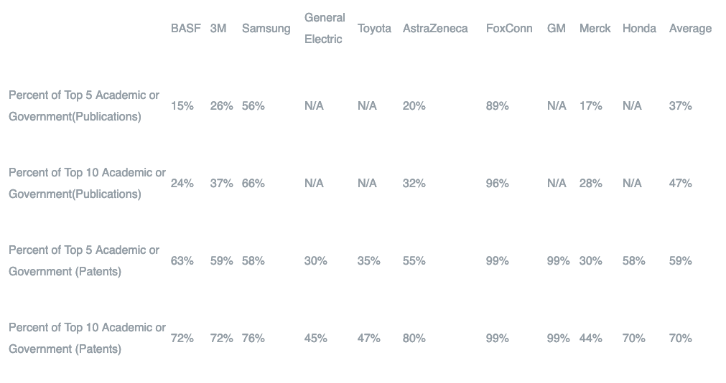Click 3M's 26% Top 5 Publications cell
726x383 pixels.
221,106
